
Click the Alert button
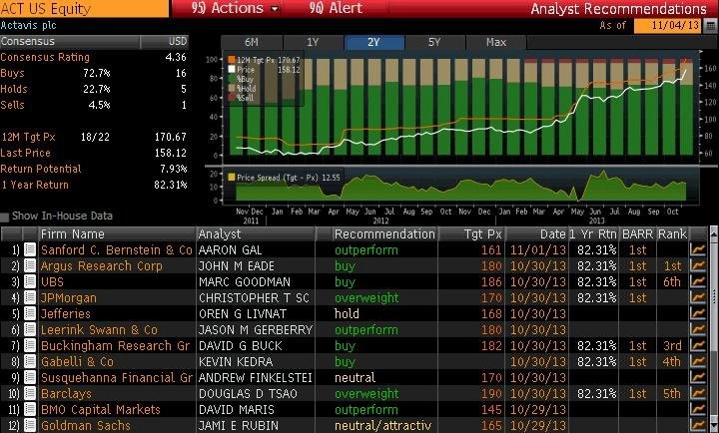point(337,8)
